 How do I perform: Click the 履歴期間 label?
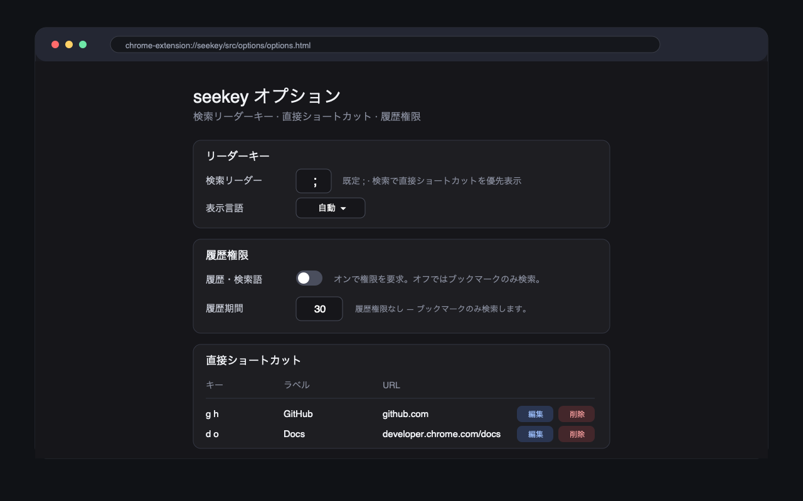(225, 308)
